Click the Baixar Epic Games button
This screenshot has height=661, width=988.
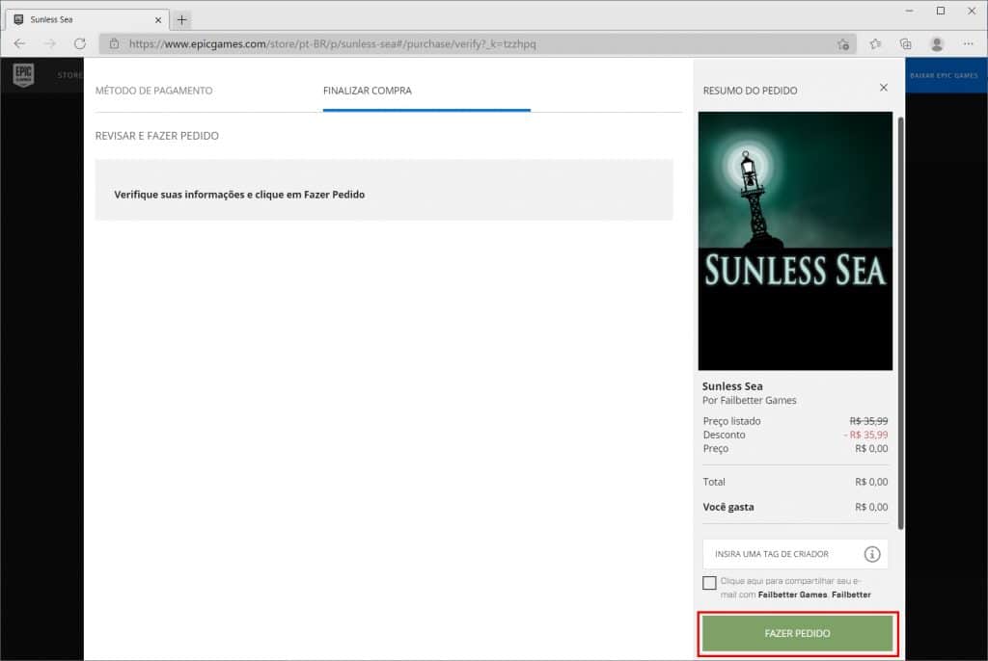pos(944,75)
